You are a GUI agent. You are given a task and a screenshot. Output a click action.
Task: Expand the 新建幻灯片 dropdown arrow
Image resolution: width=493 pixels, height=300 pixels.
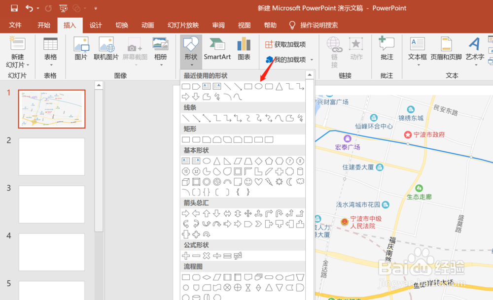28,65
